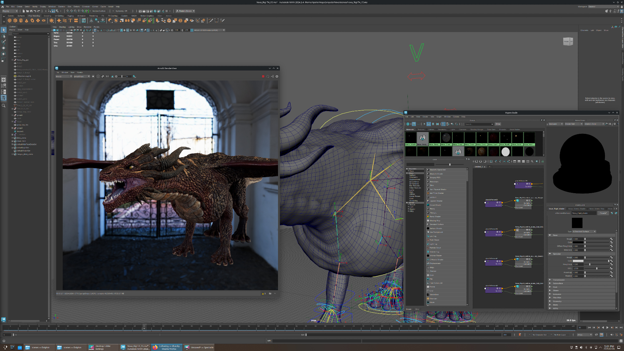The width and height of the screenshot is (624, 351).
Task: Open the Rigging menu set dropdown
Action: pos(10,11)
